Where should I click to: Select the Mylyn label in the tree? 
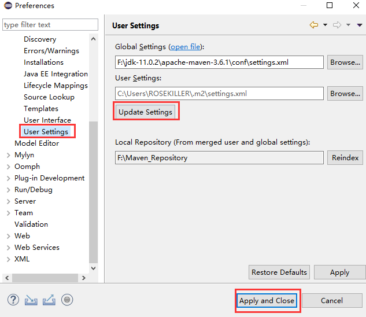click(24, 155)
